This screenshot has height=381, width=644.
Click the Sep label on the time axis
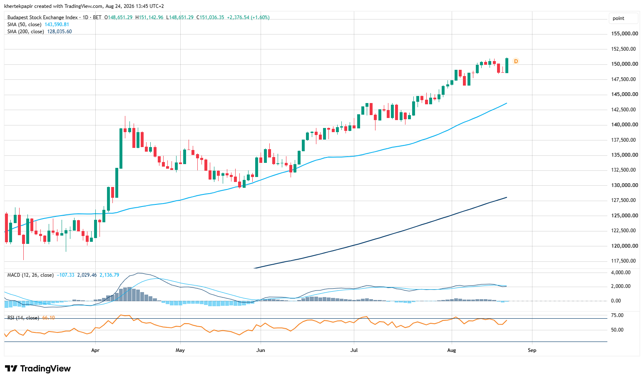pyautogui.click(x=532, y=350)
